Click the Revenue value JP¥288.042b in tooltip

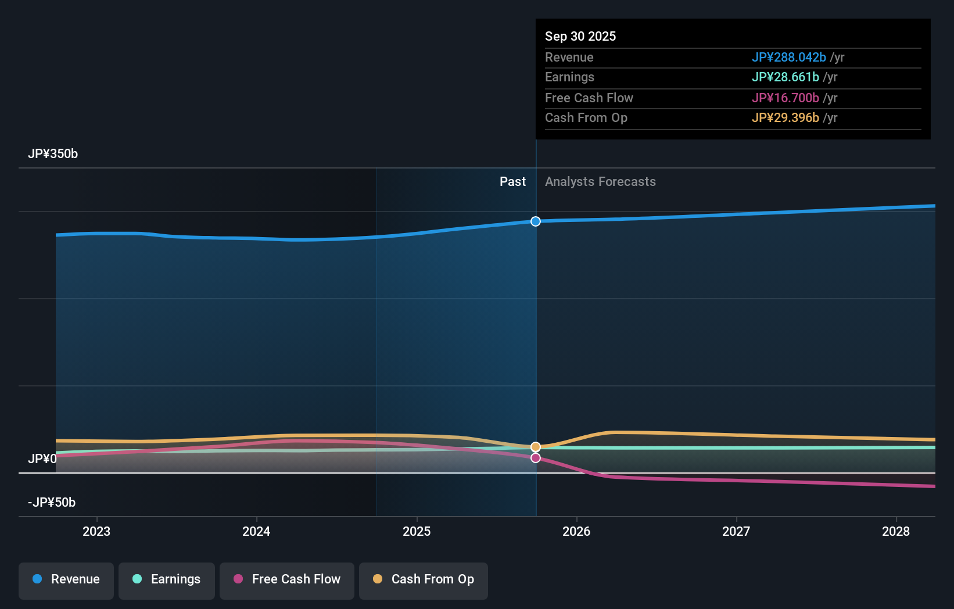788,58
